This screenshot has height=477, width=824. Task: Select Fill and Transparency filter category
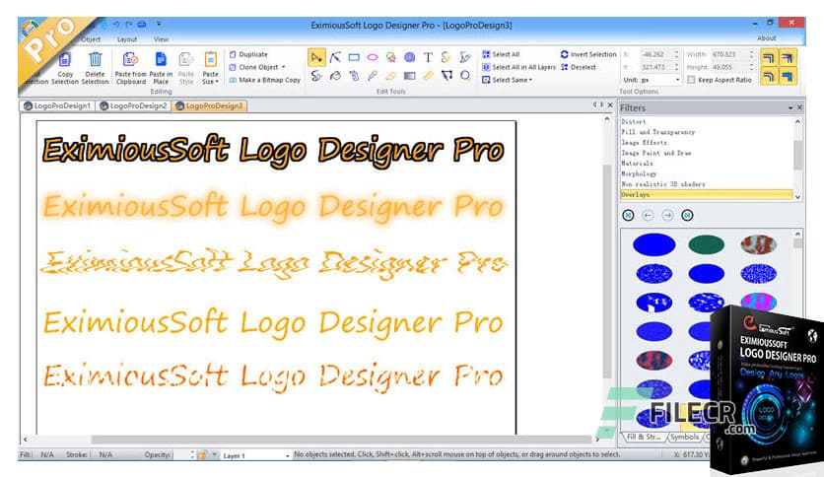pyautogui.click(x=658, y=132)
